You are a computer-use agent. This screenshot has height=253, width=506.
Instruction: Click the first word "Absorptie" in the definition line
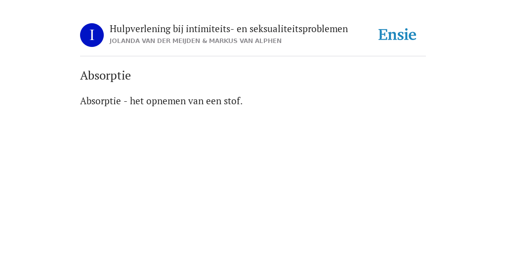click(x=100, y=101)
